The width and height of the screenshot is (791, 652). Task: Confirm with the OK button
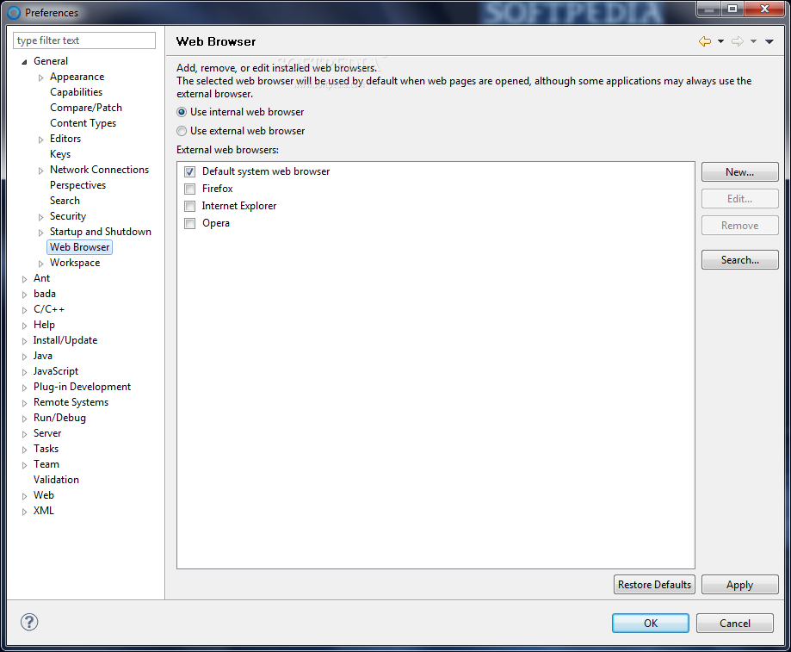(650, 624)
